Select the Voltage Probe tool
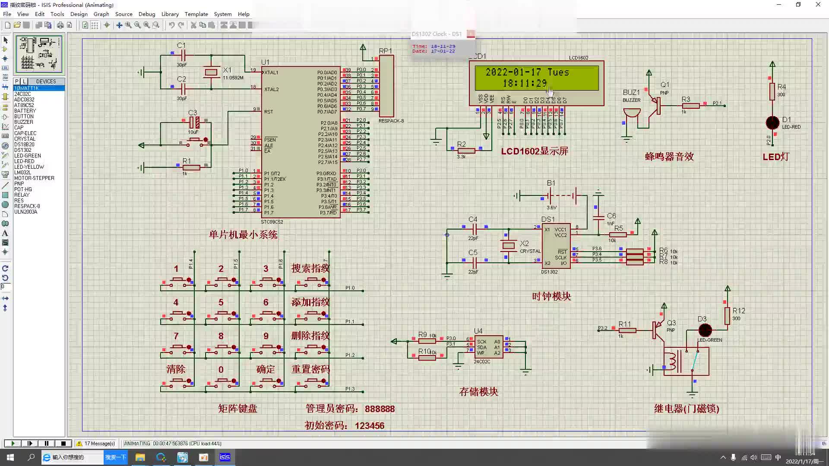Image resolution: width=829 pixels, height=466 pixels. click(x=5, y=155)
